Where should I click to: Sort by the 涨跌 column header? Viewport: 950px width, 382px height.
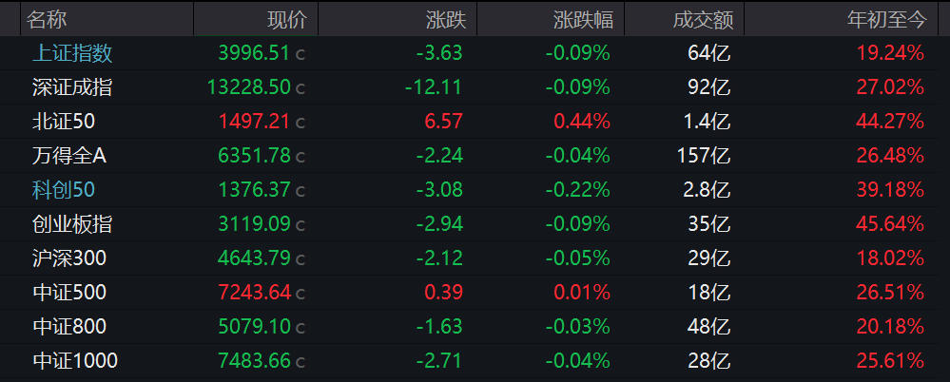(x=446, y=20)
